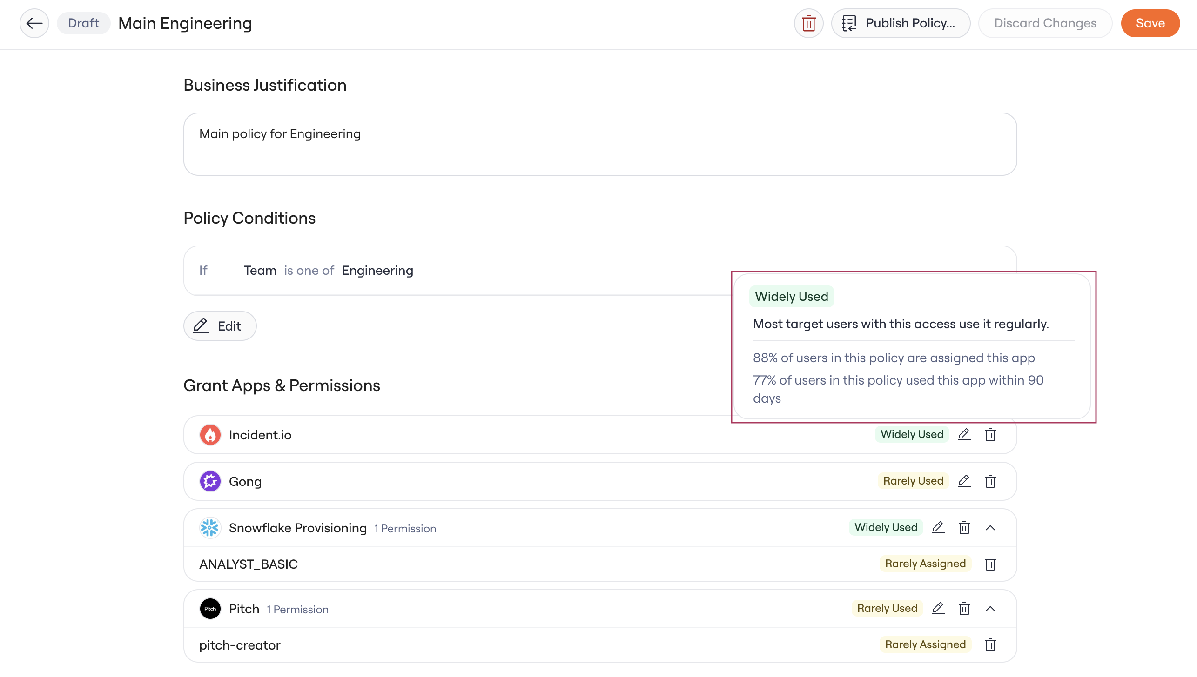Click the Widely Used badge on Snowflake Provisioning
The width and height of the screenshot is (1197, 677).
[x=886, y=528]
